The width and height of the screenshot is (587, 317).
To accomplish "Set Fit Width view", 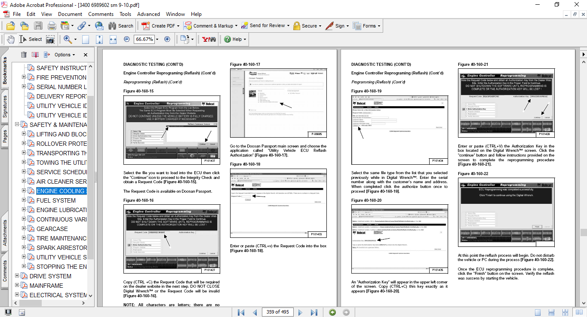I will (113, 39).
